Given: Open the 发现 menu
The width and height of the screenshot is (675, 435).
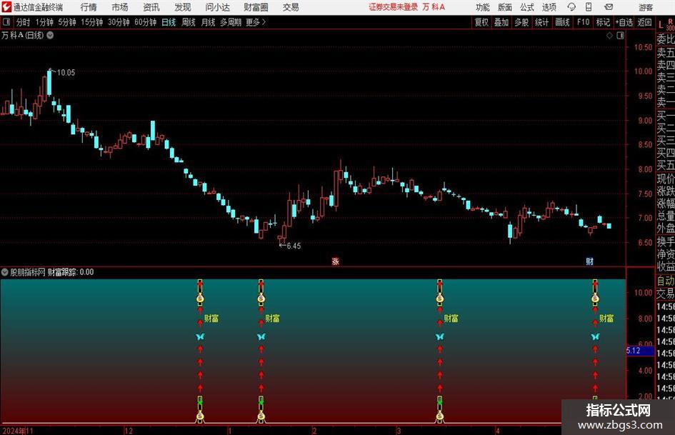Looking at the screenshot, I should [183, 7].
